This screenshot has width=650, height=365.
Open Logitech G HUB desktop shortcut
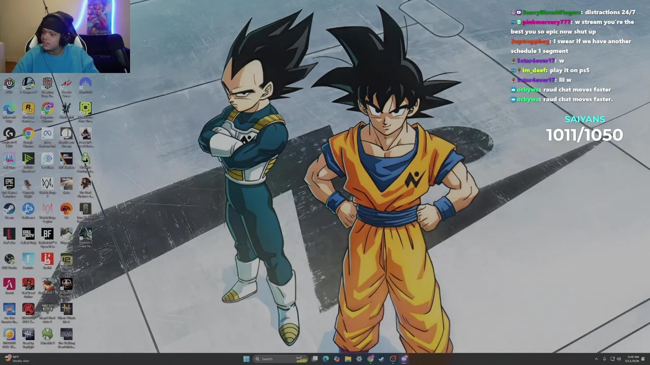click(x=9, y=136)
